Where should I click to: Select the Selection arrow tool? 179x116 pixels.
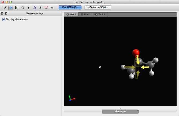pos(28,7)
